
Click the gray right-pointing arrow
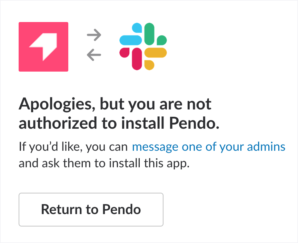pyautogui.click(x=94, y=35)
